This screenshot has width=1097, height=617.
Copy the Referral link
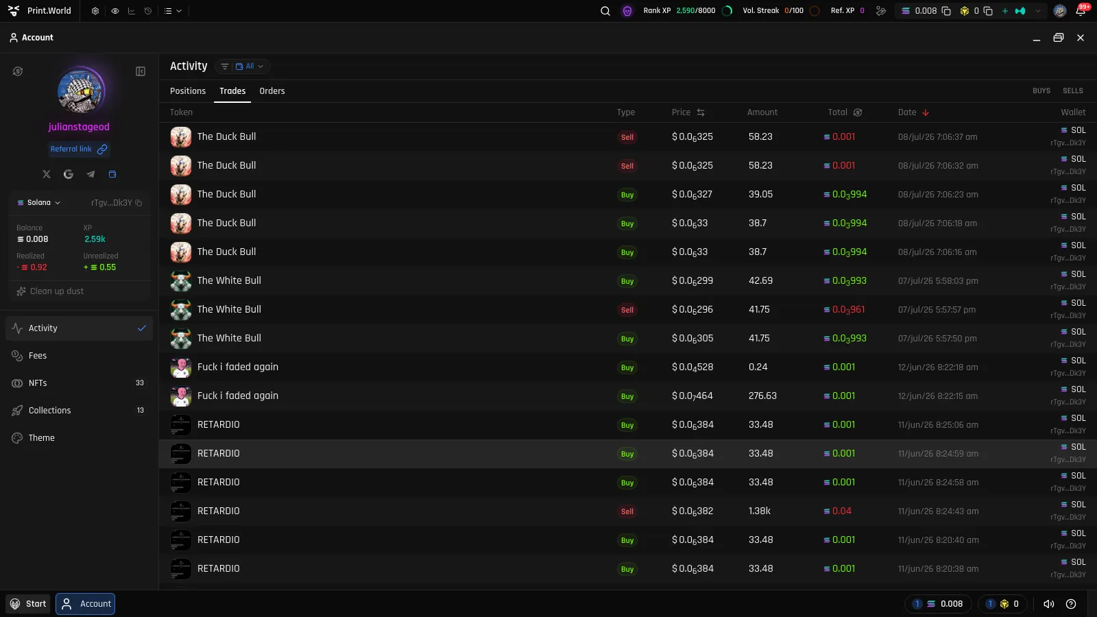78,149
